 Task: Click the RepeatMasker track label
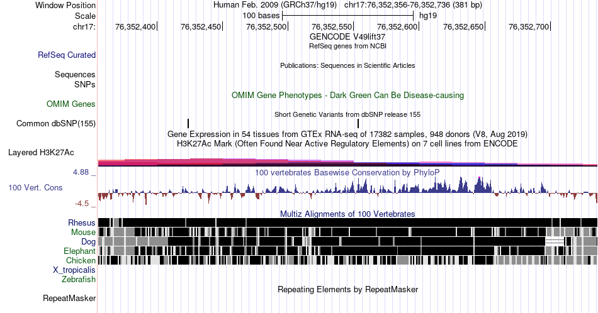pyautogui.click(x=69, y=298)
